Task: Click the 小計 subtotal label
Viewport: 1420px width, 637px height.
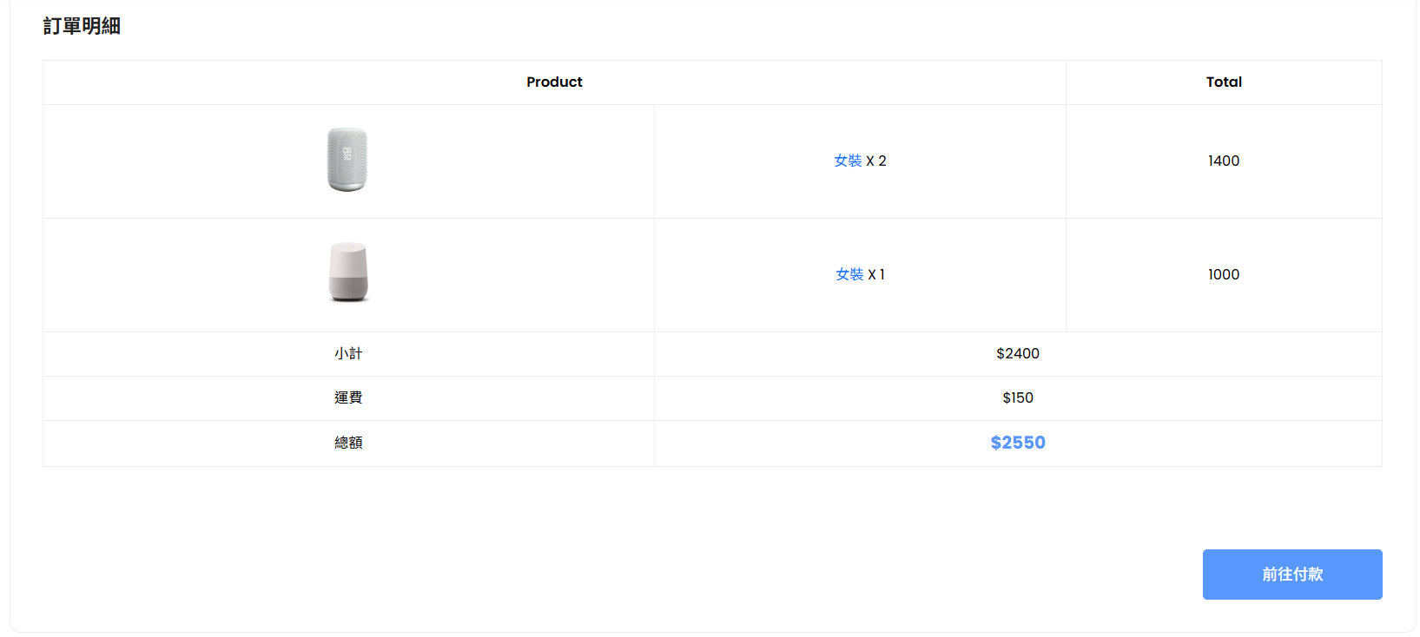Action: [x=348, y=353]
